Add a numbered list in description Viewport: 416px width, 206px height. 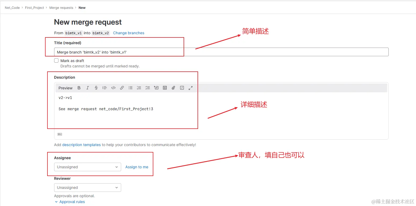pyautogui.click(x=139, y=88)
